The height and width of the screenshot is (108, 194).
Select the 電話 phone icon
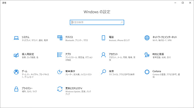point(103,38)
